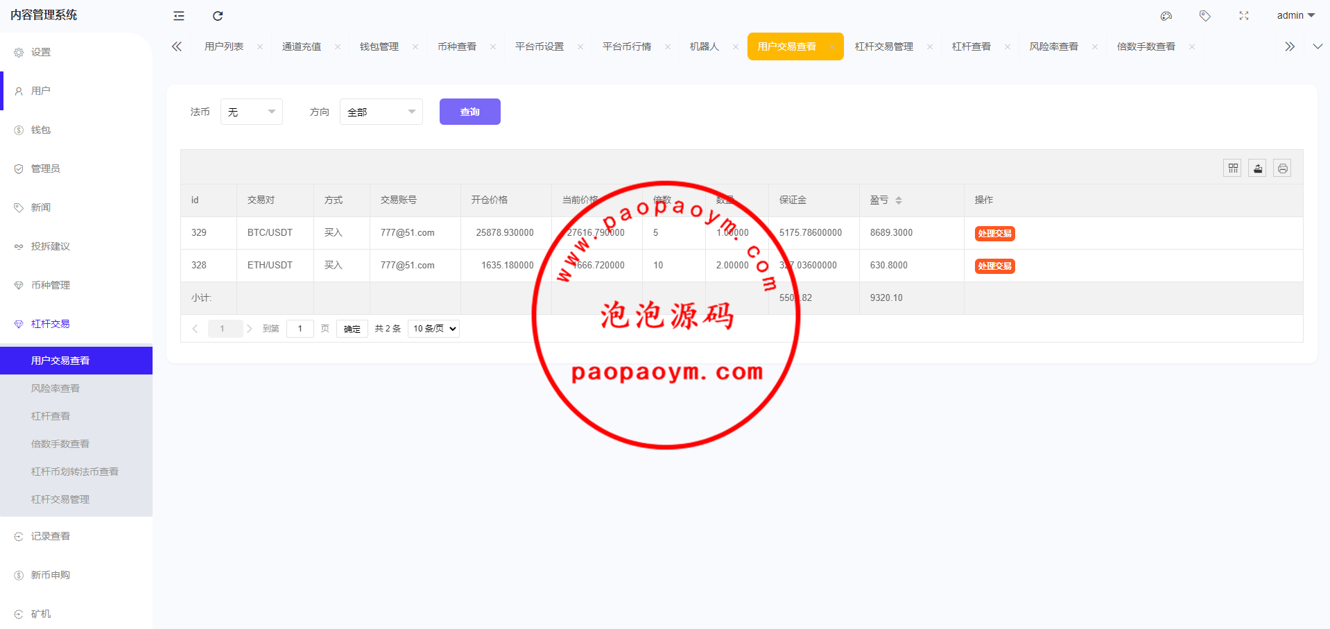This screenshot has width=1330, height=629.
Task: Switch to the 机器人 tab
Action: 705,46
